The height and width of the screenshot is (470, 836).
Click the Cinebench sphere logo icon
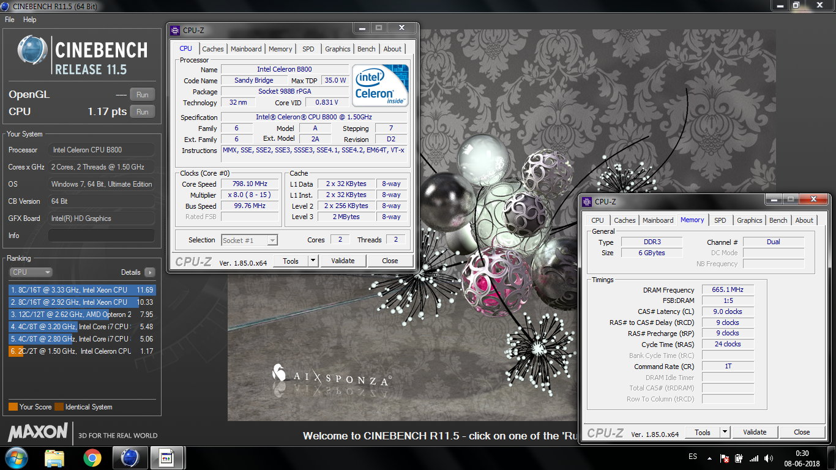click(x=32, y=51)
